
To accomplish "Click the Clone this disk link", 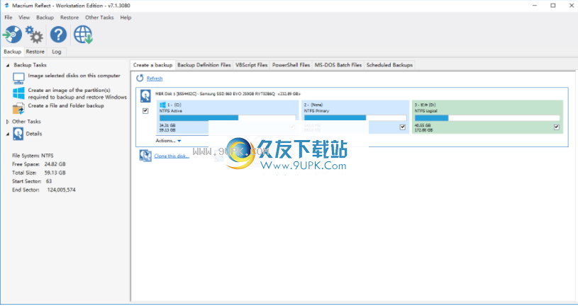I will point(172,156).
